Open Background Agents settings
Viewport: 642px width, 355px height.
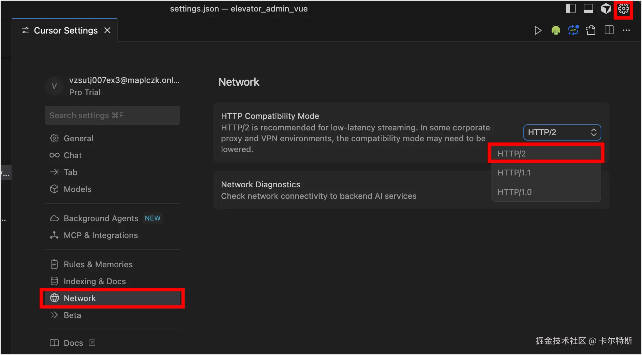pos(113,218)
